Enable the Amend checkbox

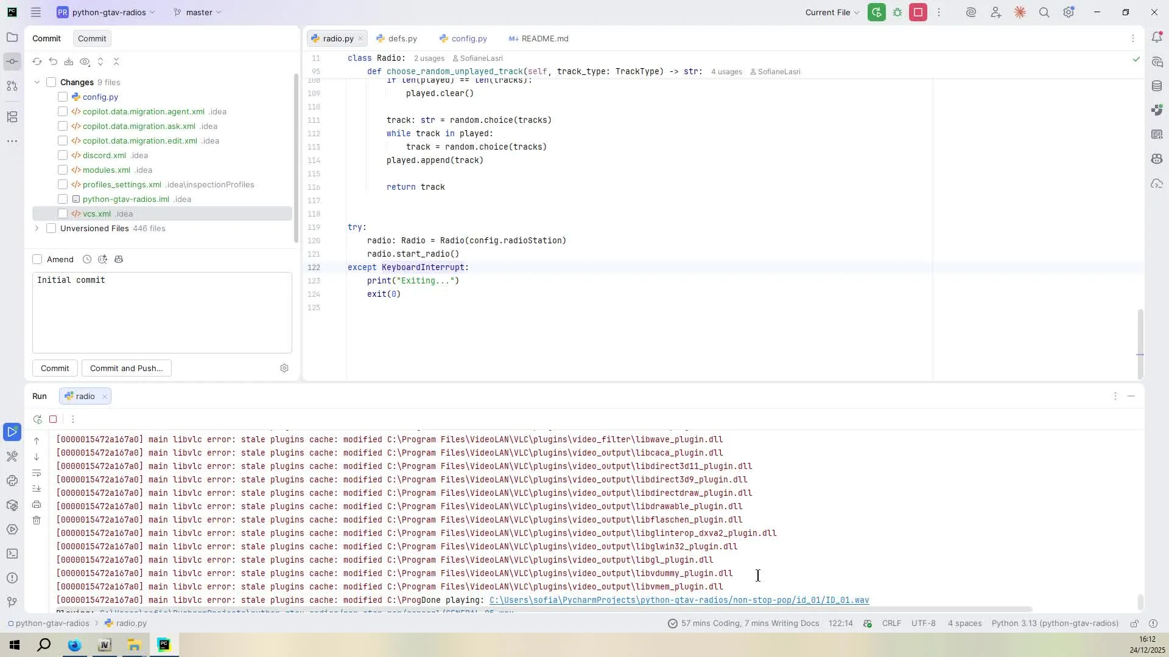tap(38, 259)
